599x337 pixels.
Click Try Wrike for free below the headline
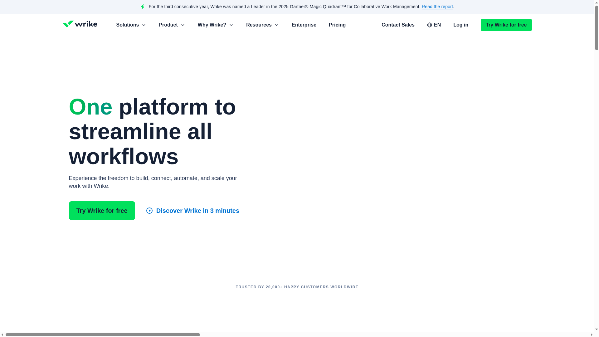tap(102, 211)
